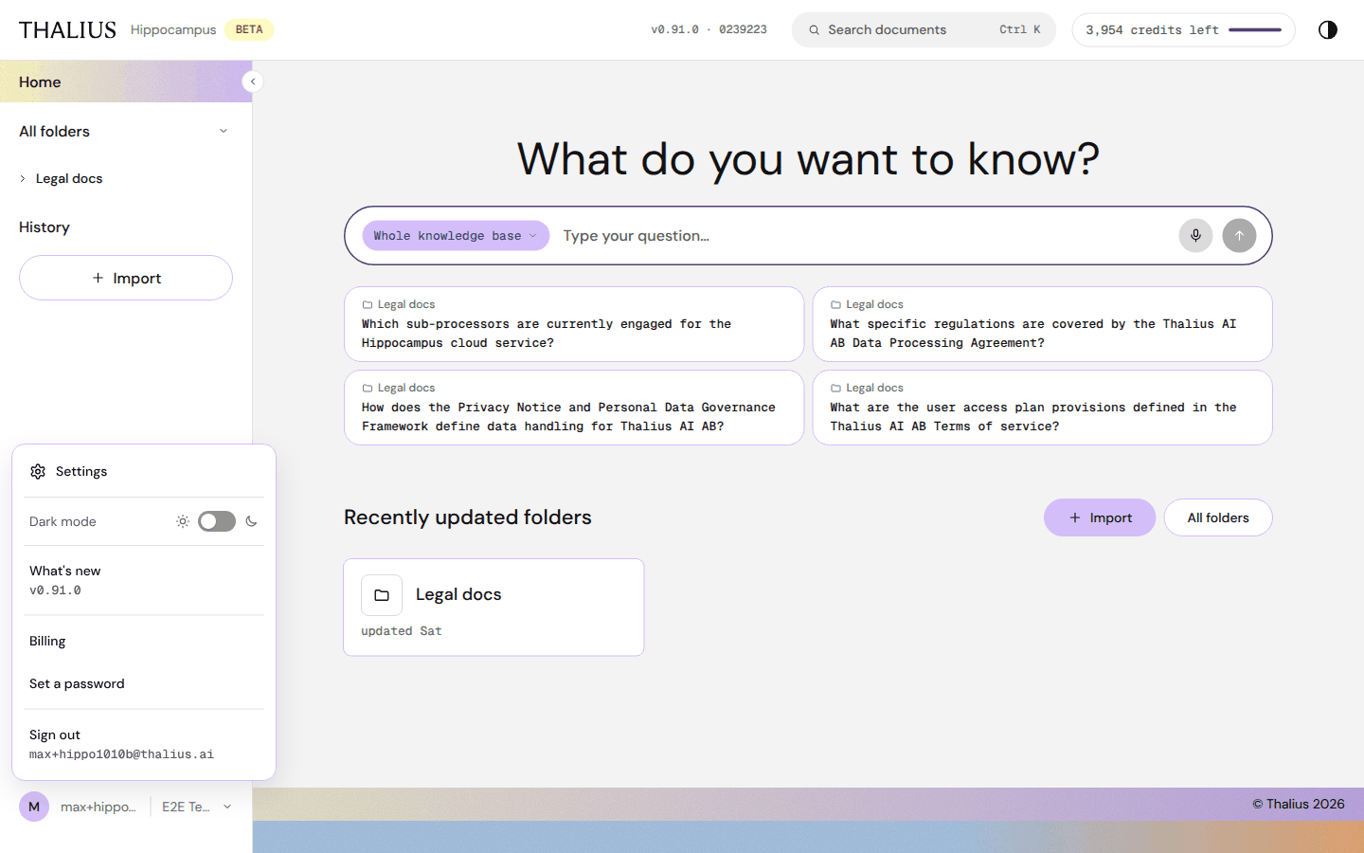The height and width of the screenshot is (853, 1364).
Task: Open the Whole knowledge base scope dropdown
Action: [456, 236]
